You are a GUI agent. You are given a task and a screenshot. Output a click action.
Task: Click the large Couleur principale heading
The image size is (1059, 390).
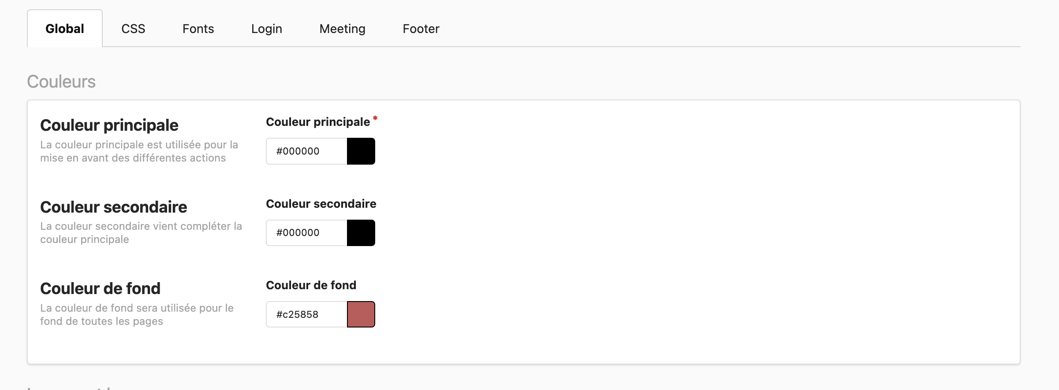coord(109,125)
